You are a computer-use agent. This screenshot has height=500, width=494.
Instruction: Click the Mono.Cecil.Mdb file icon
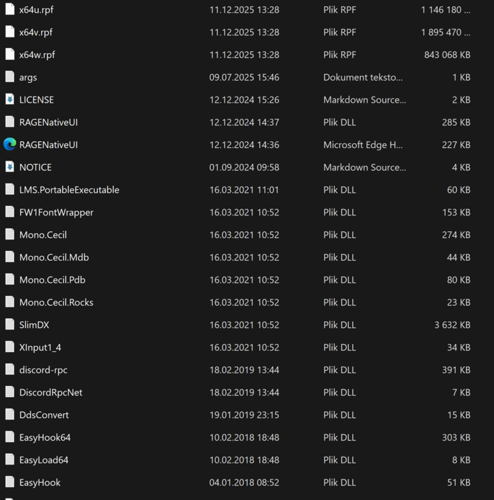coord(10,257)
